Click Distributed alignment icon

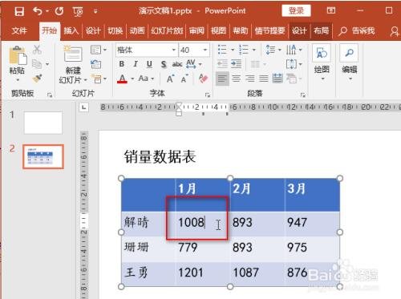tap(277, 79)
